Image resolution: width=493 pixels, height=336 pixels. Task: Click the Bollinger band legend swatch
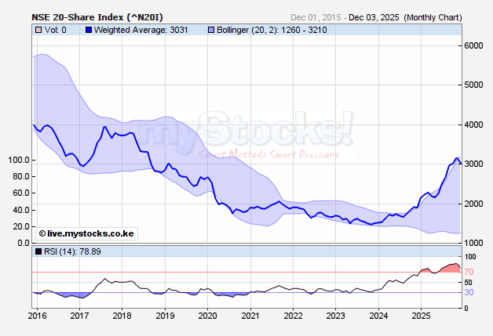pyautogui.click(x=210, y=30)
